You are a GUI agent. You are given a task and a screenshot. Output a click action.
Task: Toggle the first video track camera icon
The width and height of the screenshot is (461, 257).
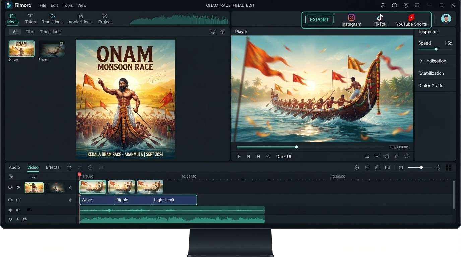tap(10, 187)
